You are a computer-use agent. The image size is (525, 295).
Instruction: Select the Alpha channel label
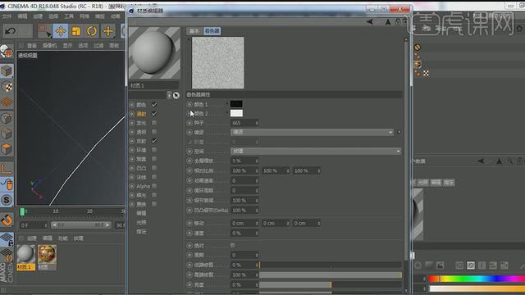[x=143, y=186]
